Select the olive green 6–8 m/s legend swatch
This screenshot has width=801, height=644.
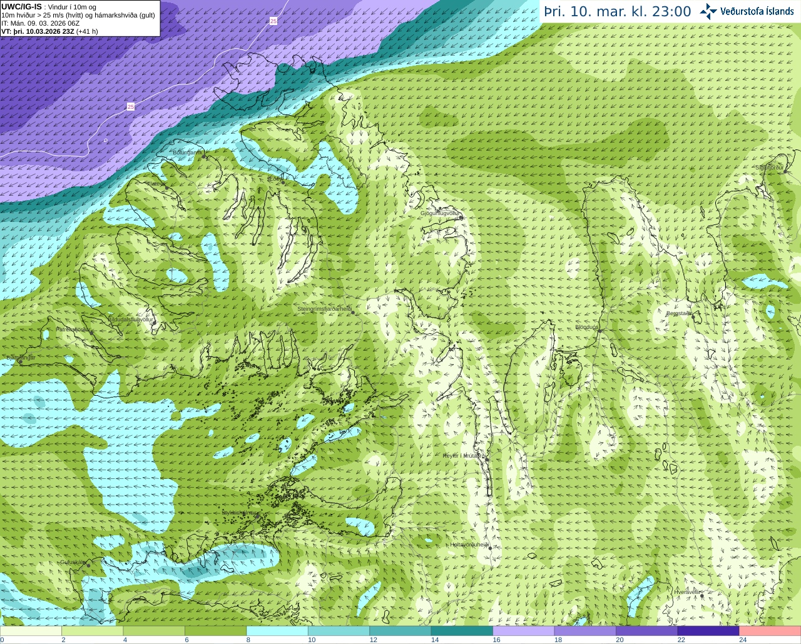pyautogui.click(x=216, y=631)
